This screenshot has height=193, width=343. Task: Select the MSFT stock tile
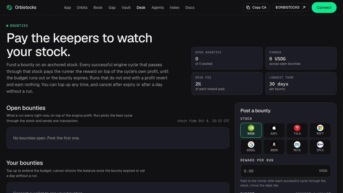pyautogui.click(x=320, y=130)
